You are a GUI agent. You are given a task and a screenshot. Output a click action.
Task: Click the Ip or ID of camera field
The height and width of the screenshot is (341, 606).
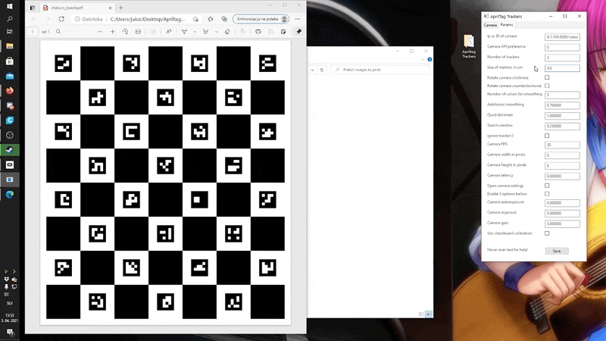coord(562,36)
